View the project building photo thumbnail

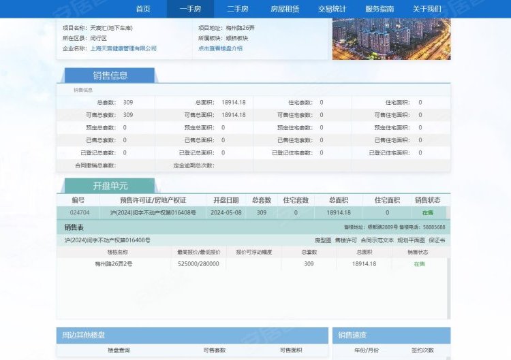click(x=391, y=39)
